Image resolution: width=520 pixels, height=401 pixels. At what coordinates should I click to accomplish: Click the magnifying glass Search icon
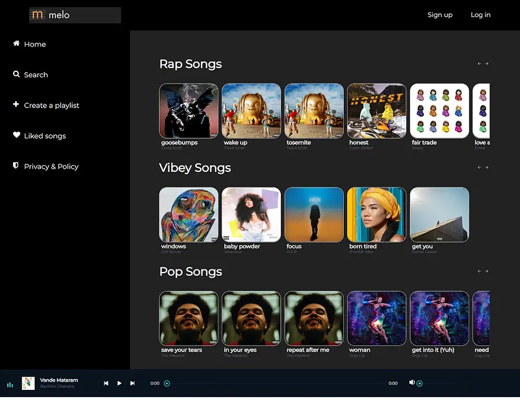click(x=16, y=74)
